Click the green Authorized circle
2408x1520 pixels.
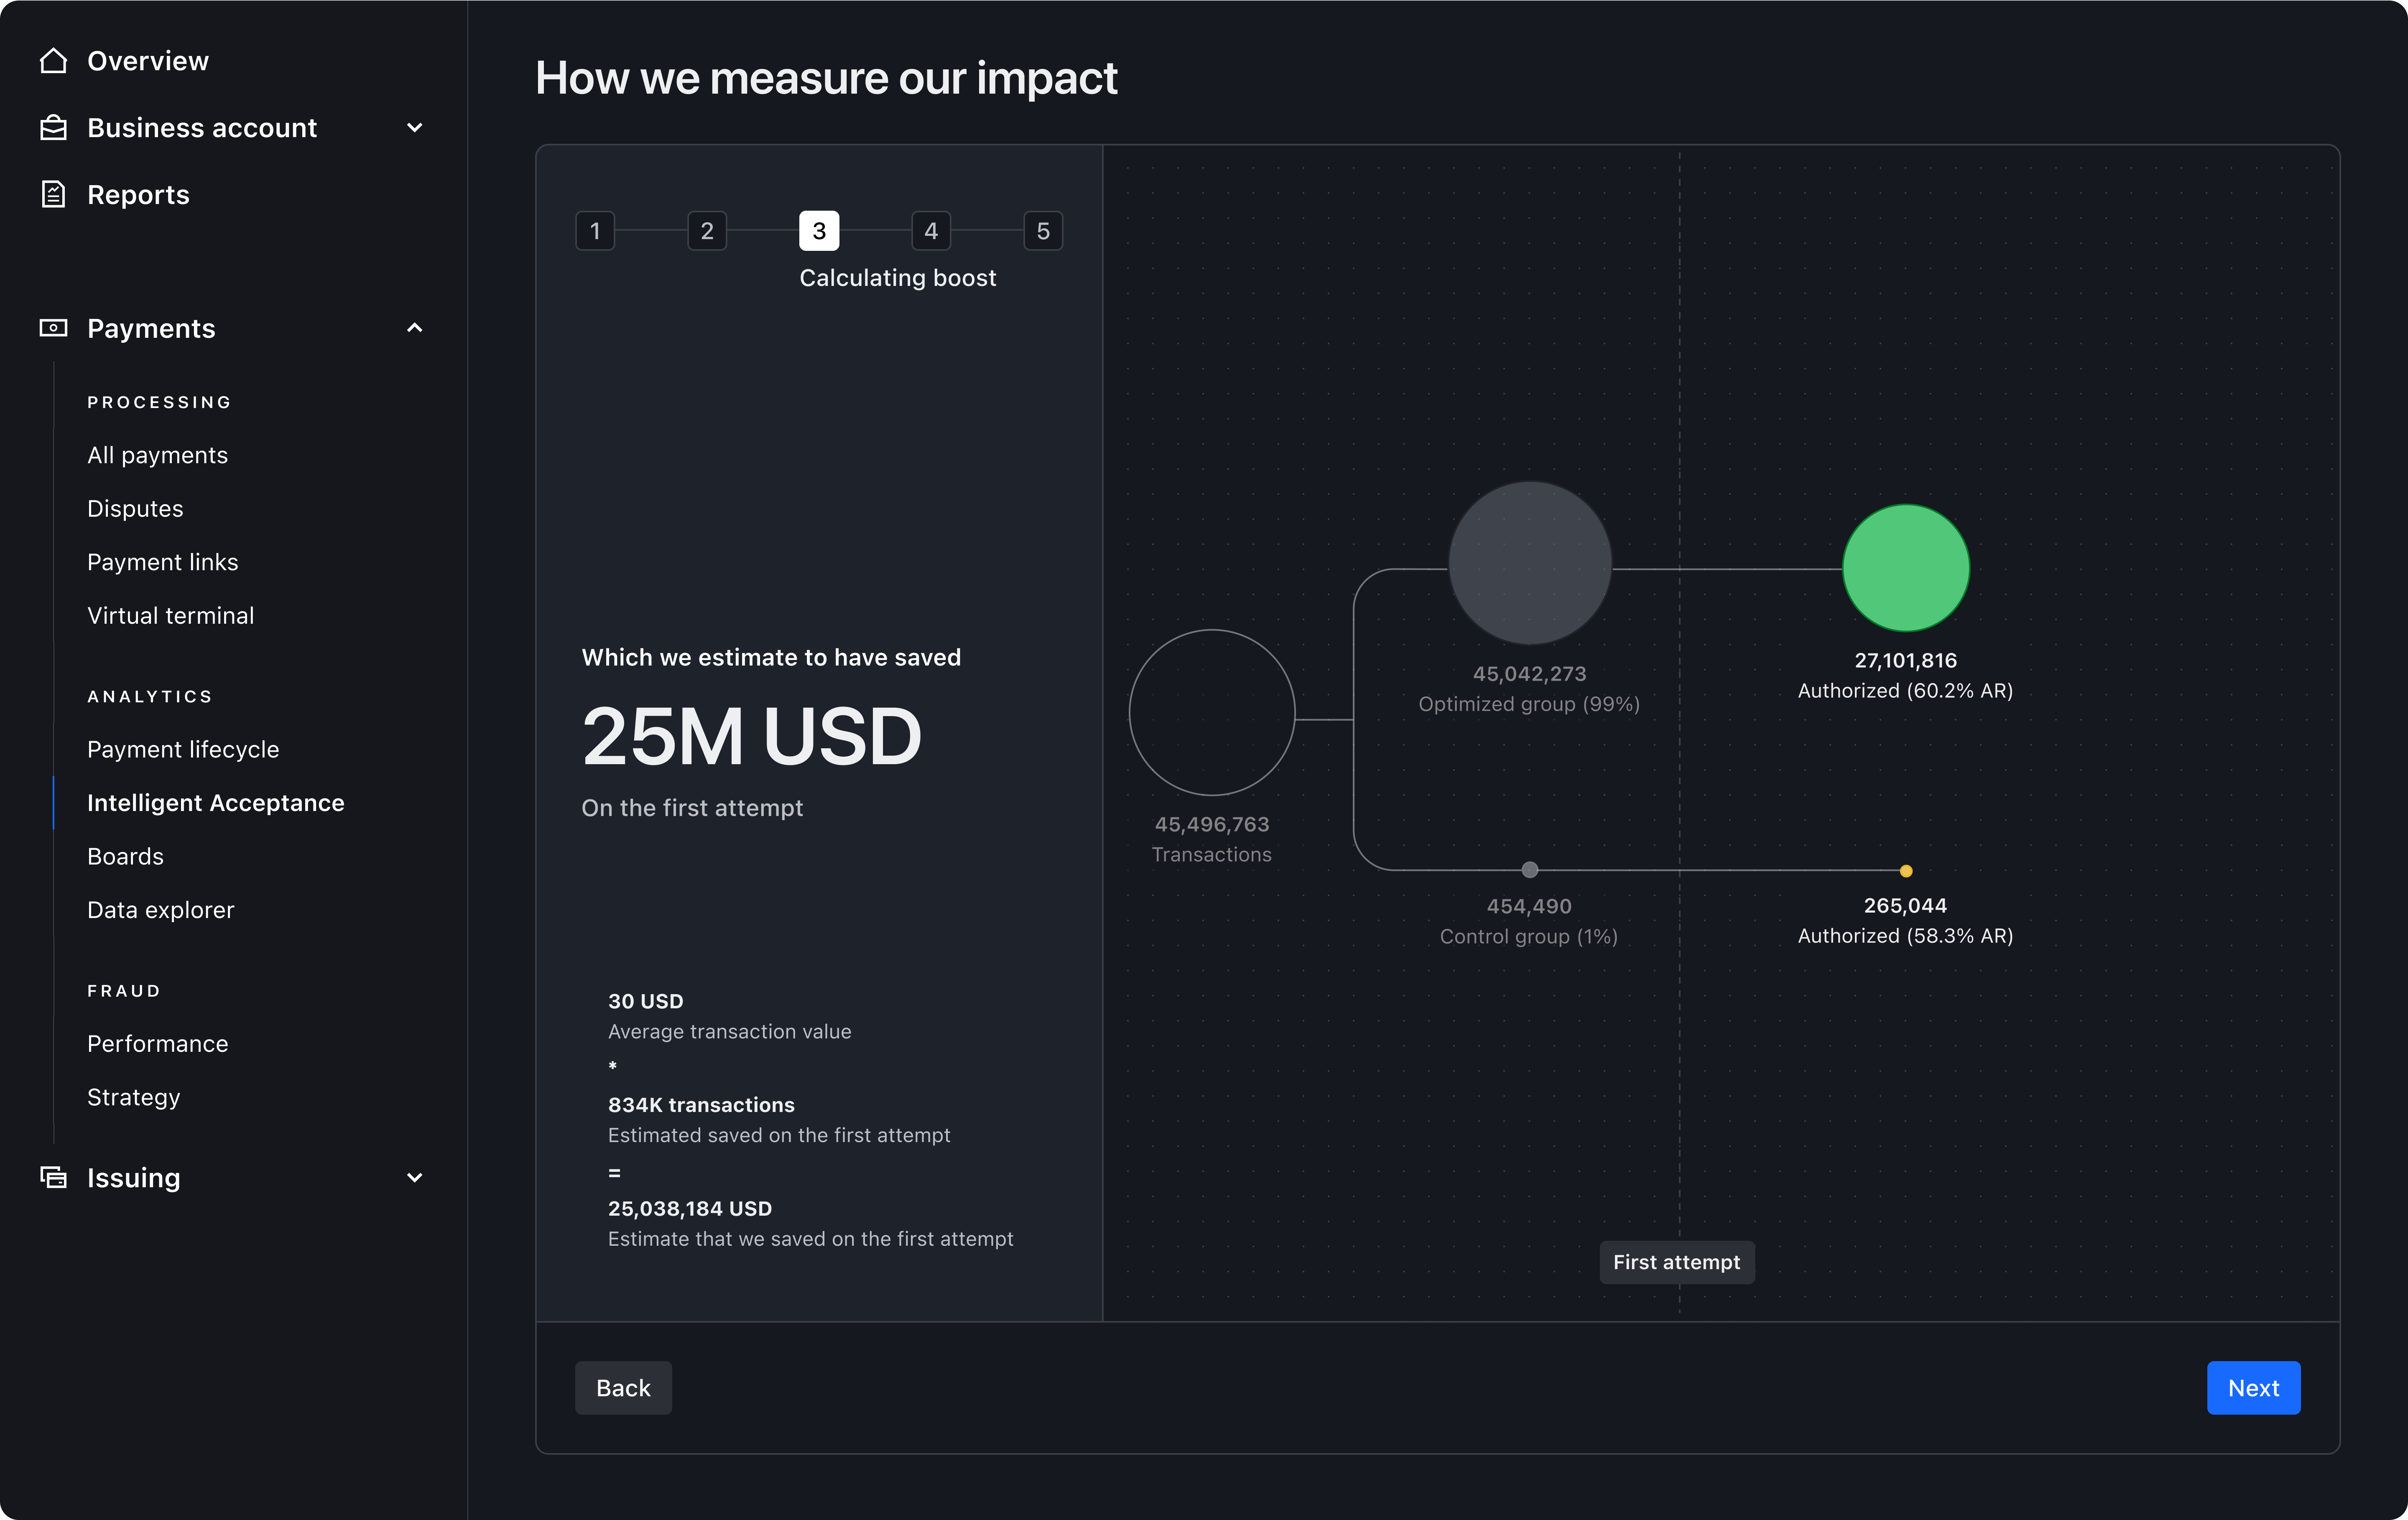(x=1906, y=568)
